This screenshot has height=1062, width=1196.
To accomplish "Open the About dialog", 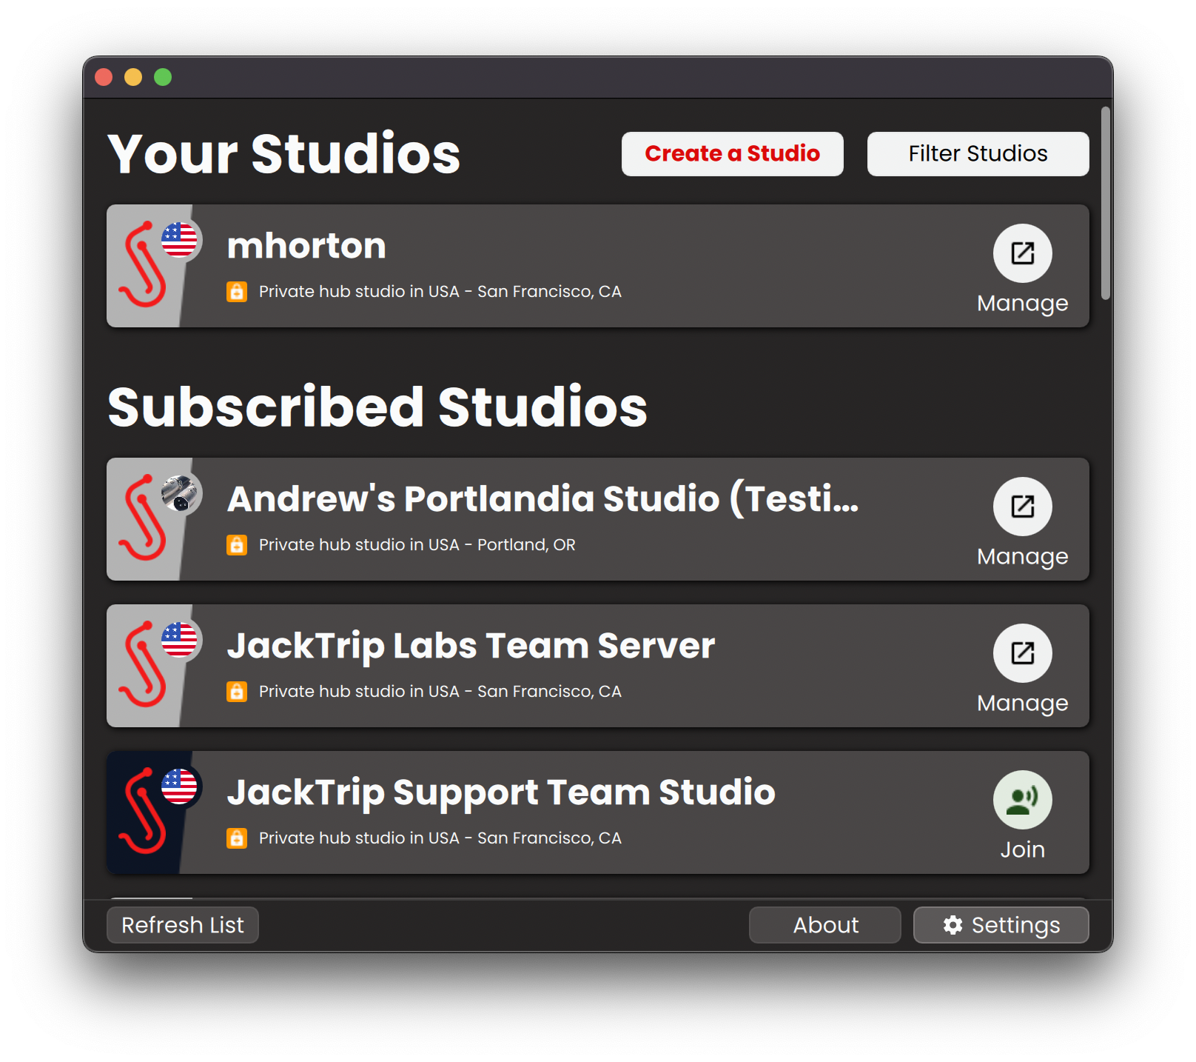I will [824, 924].
